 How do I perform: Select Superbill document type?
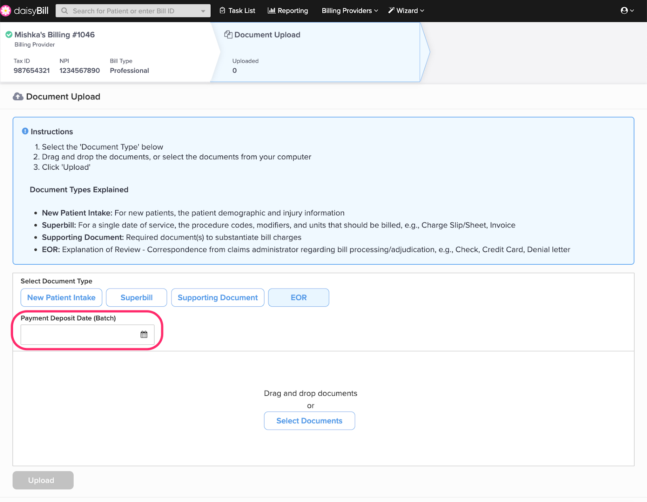click(x=137, y=297)
